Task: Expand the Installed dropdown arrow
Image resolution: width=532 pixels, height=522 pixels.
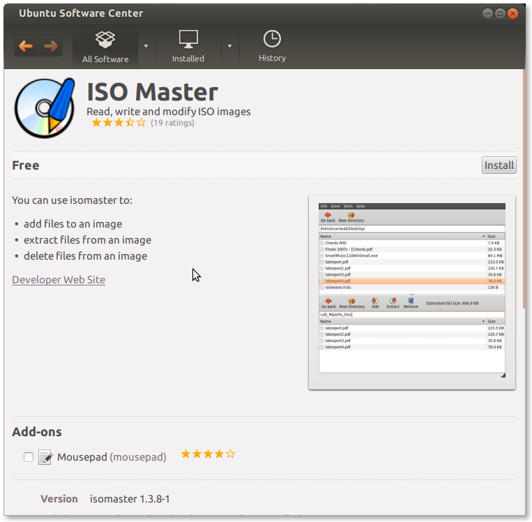Action: click(229, 46)
